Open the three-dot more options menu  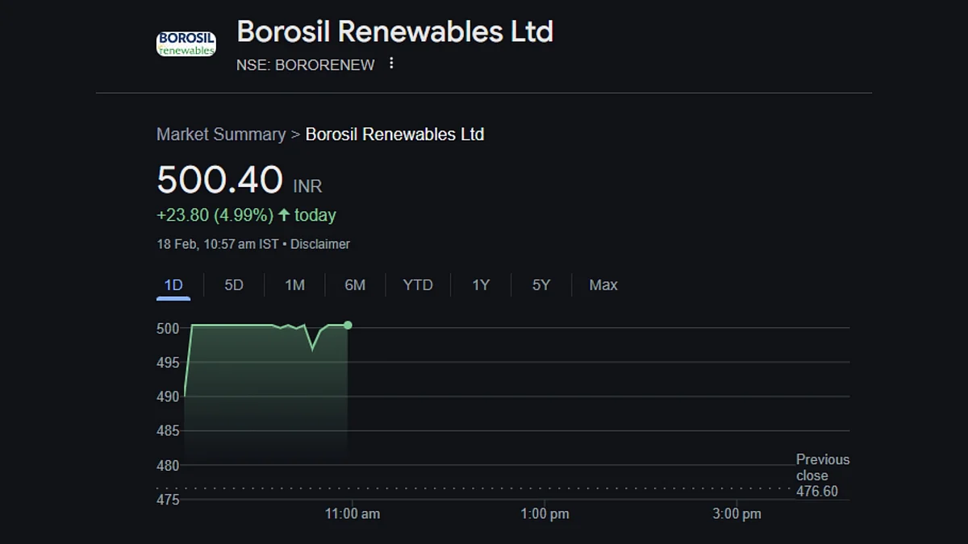(x=391, y=63)
